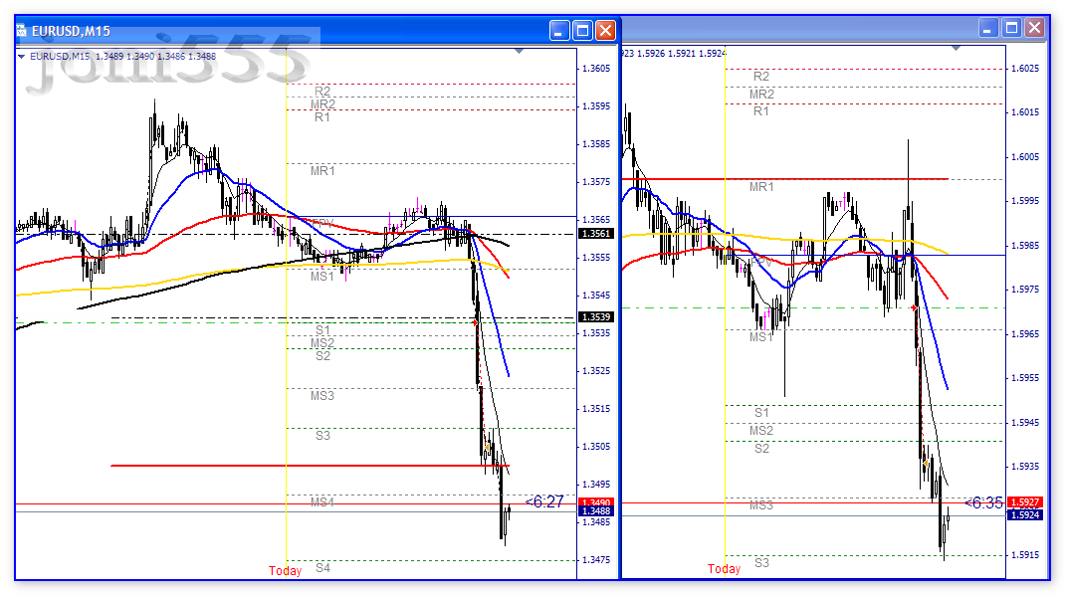The image size is (1066, 596).
Task: Click the S2 pivot label in right chart
Action: (x=761, y=449)
